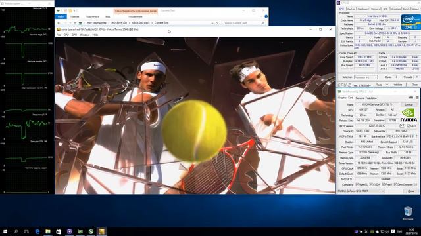Screen dimensions: 421x236
Task: Click Explorer back navigation arrow
Action: point(59,23)
